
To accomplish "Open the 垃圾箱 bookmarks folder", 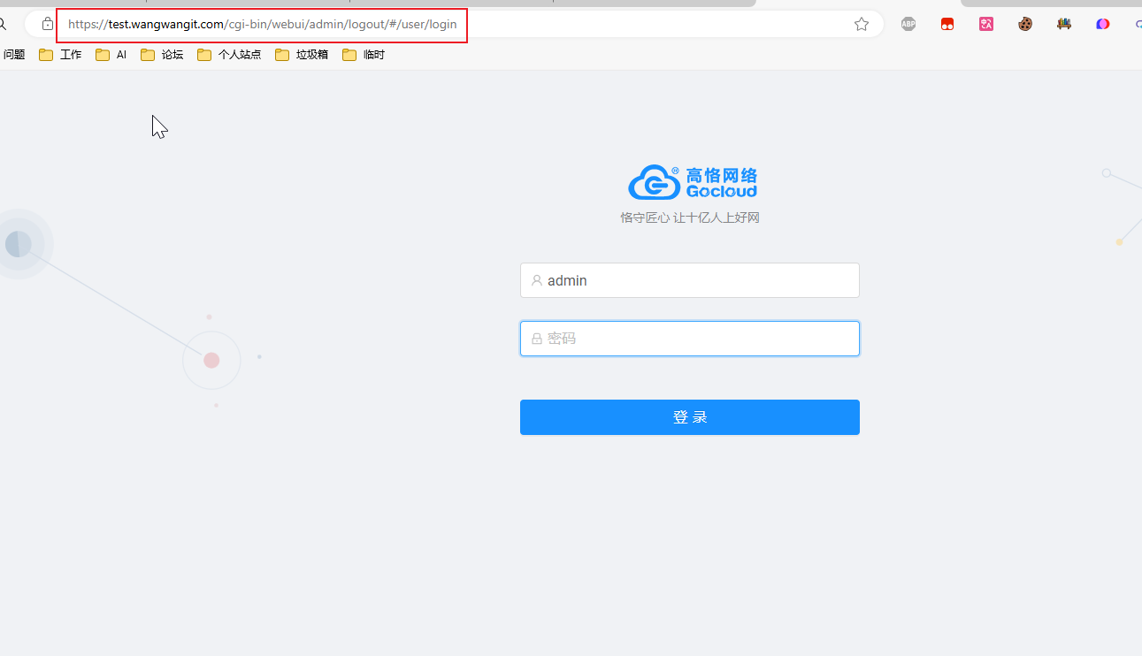I will point(303,55).
